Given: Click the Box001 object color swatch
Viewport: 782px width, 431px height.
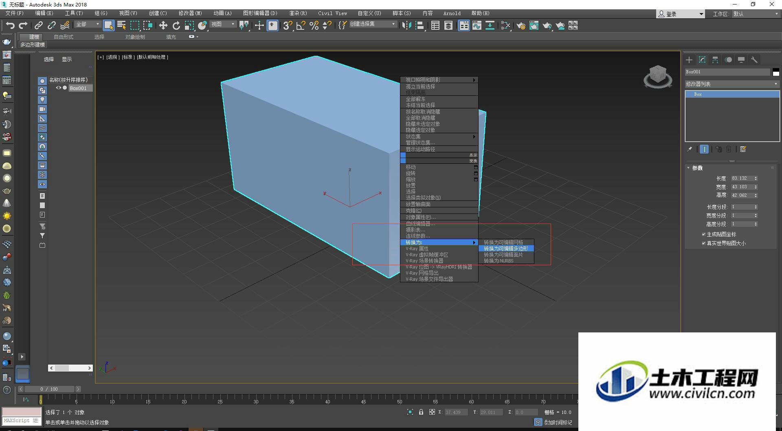Looking at the screenshot, I should [776, 72].
